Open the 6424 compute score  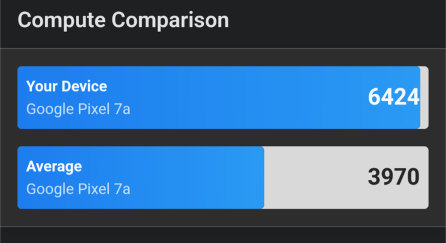(x=394, y=97)
